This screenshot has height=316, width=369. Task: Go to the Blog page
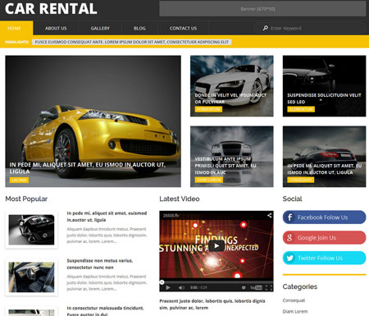[x=139, y=28]
